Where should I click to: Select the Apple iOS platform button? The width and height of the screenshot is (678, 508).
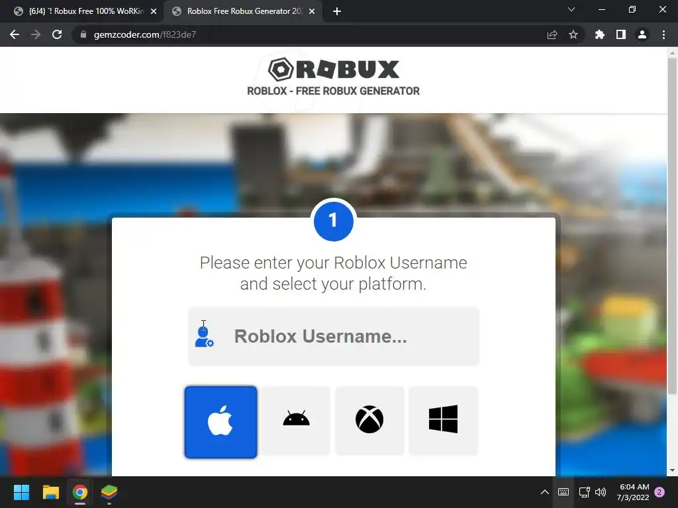coord(220,422)
